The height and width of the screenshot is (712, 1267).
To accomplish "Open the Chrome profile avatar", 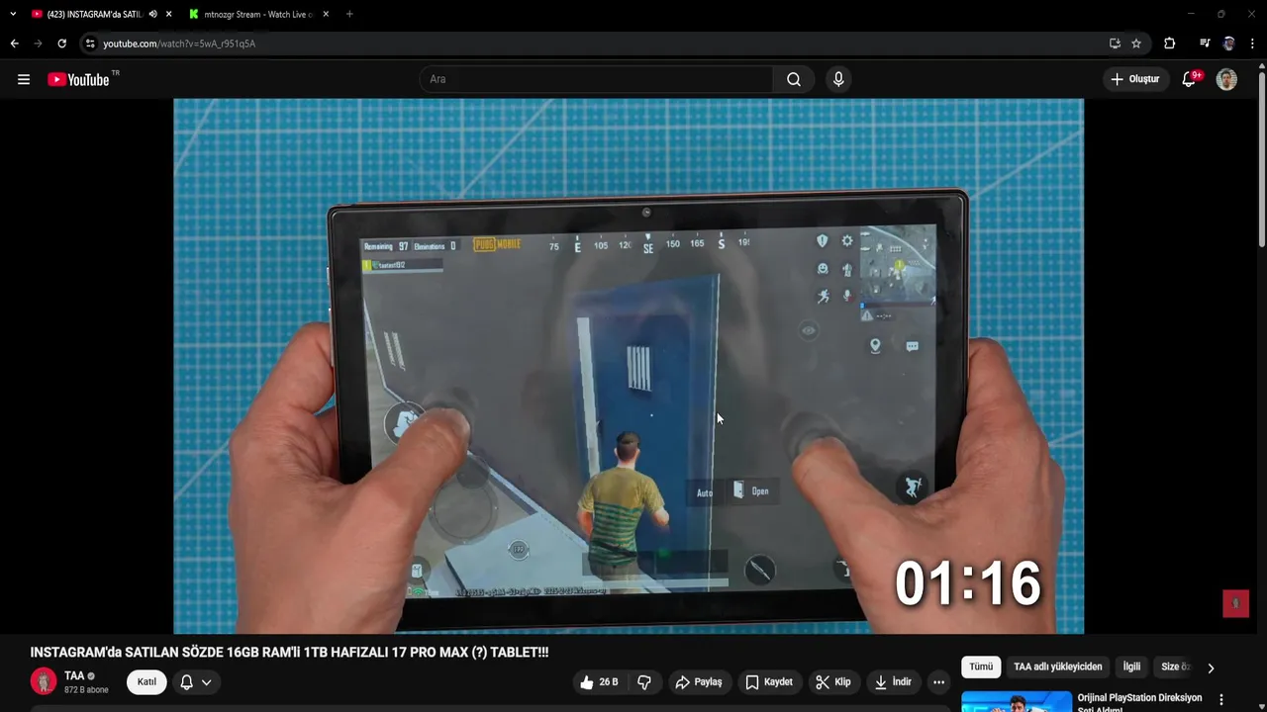I will [1228, 44].
